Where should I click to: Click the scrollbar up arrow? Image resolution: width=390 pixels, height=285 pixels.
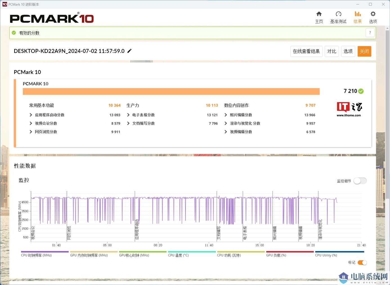tap(387, 28)
